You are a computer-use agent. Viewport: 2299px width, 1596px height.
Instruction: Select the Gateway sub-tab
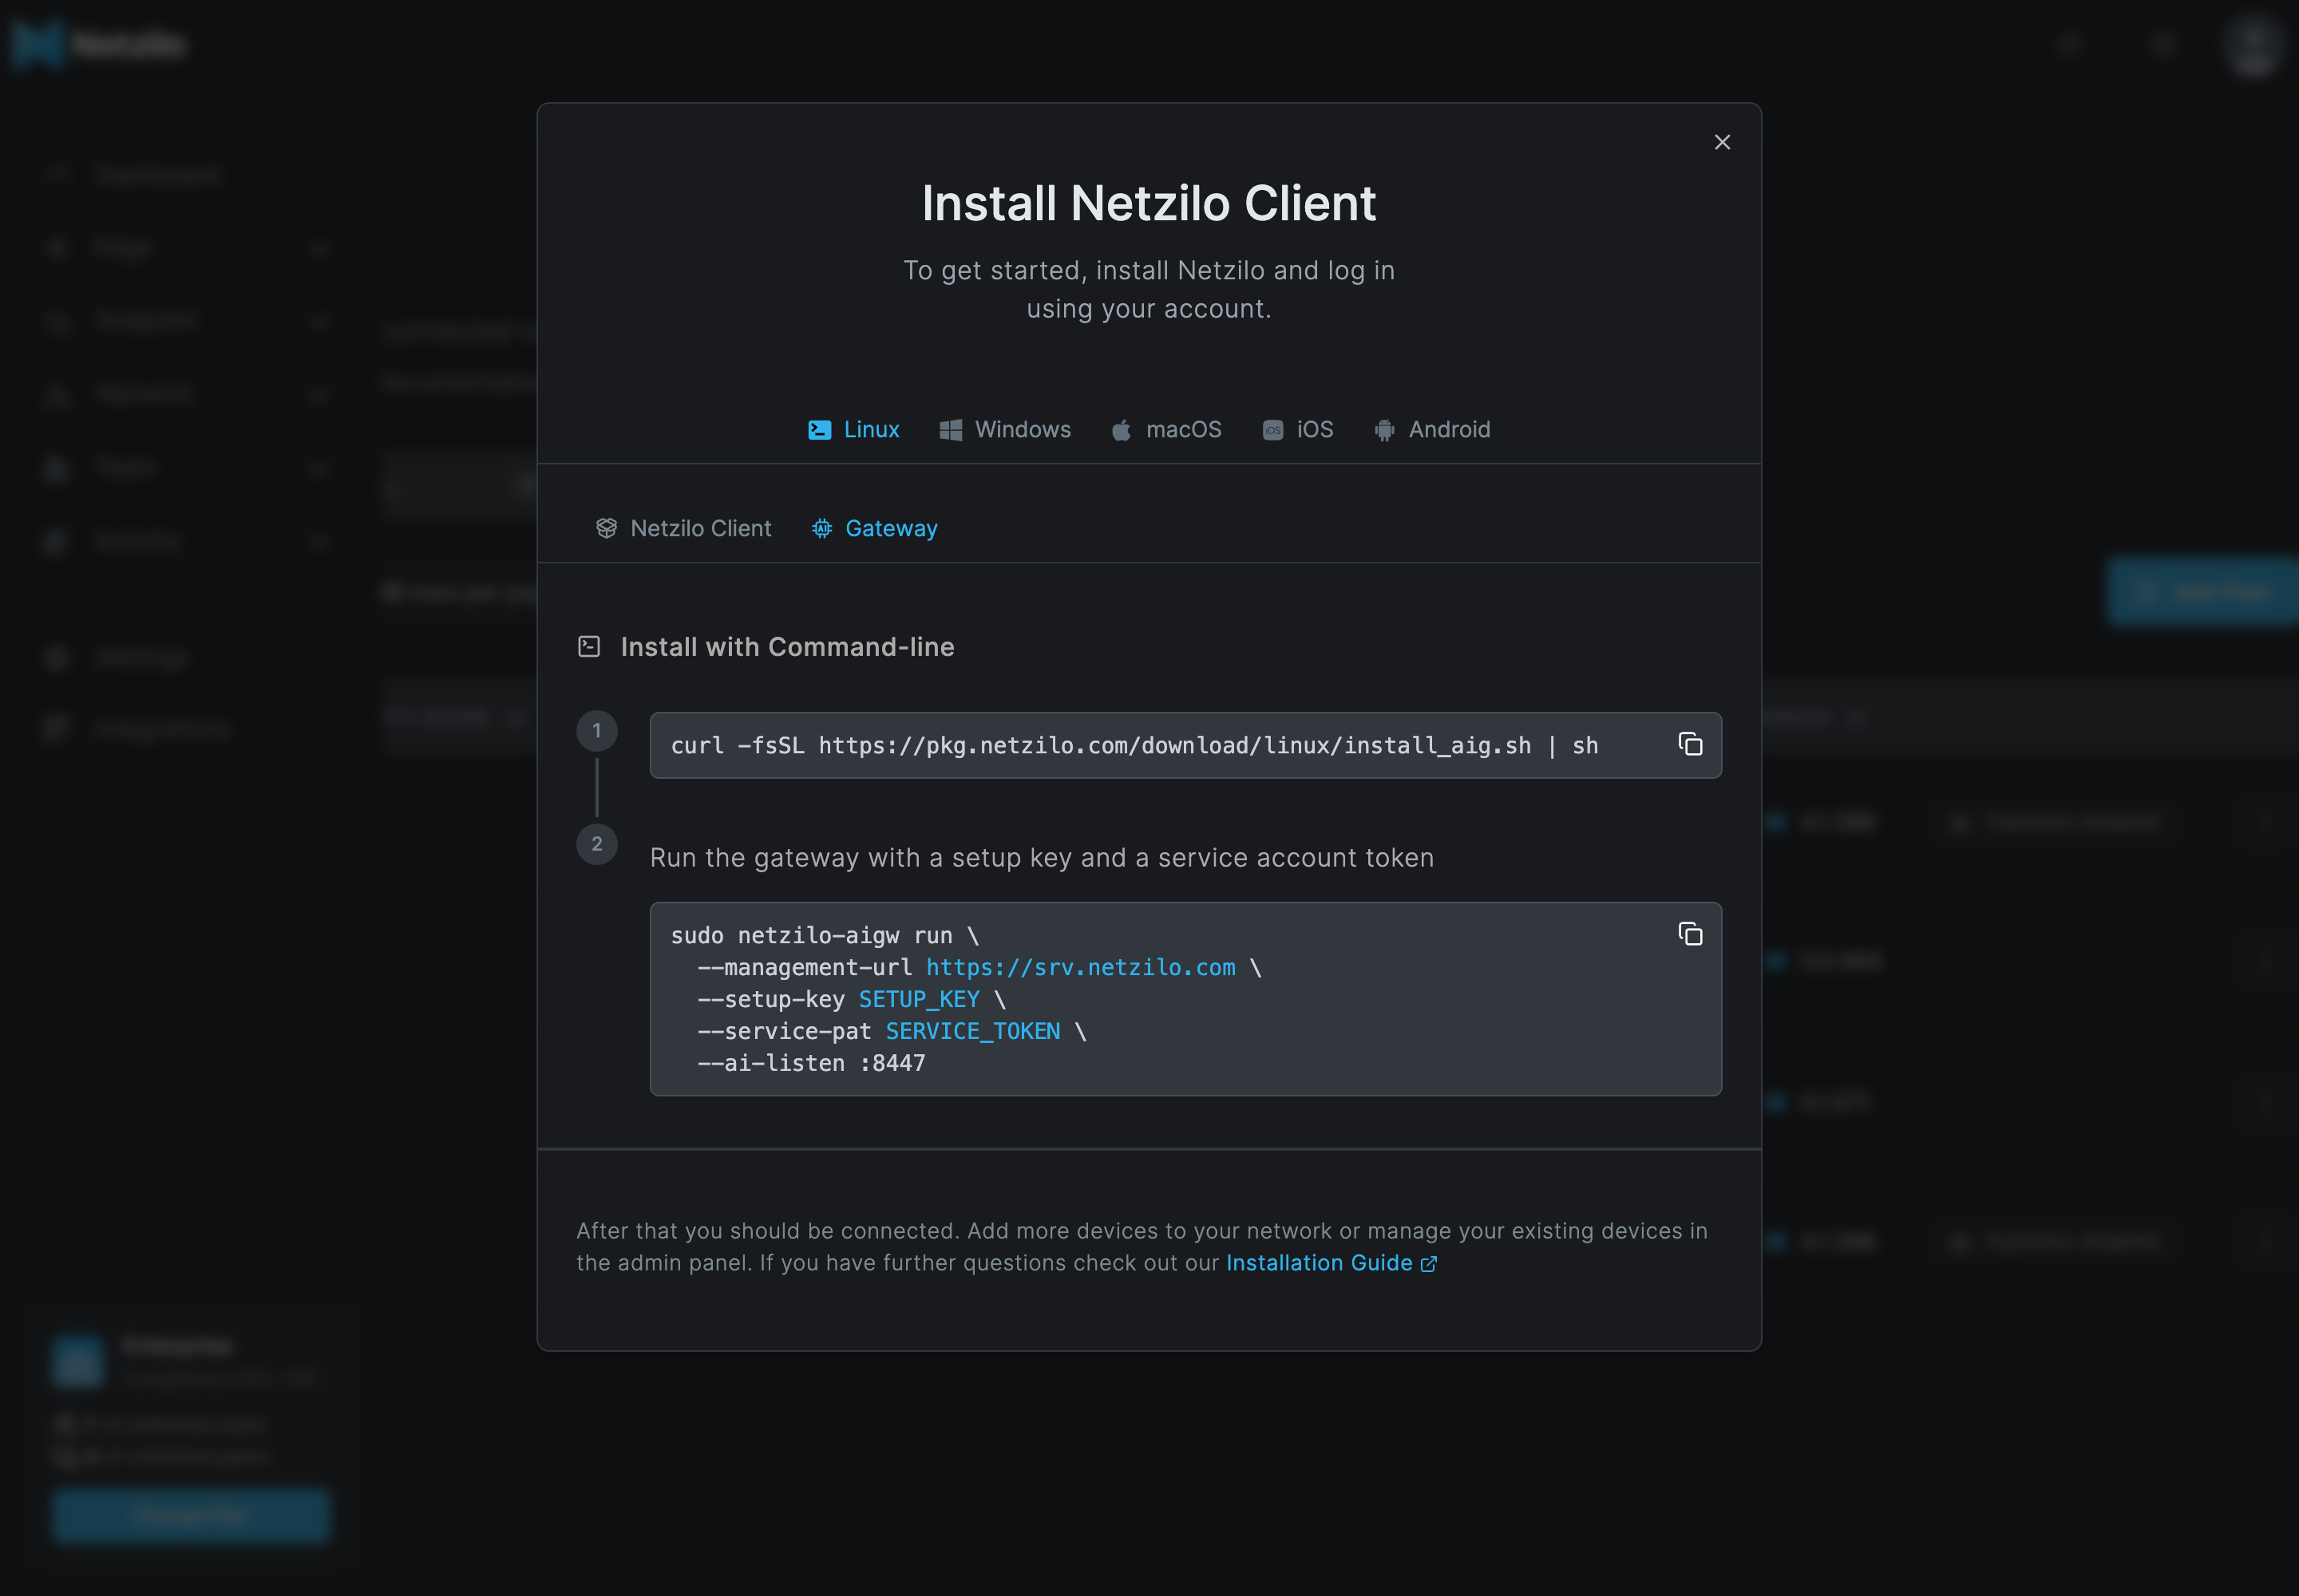coord(874,528)
